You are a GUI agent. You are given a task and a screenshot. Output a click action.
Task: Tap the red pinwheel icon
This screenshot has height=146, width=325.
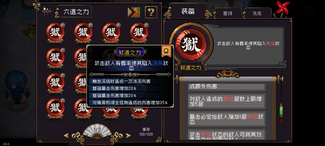tap(282, 8)
